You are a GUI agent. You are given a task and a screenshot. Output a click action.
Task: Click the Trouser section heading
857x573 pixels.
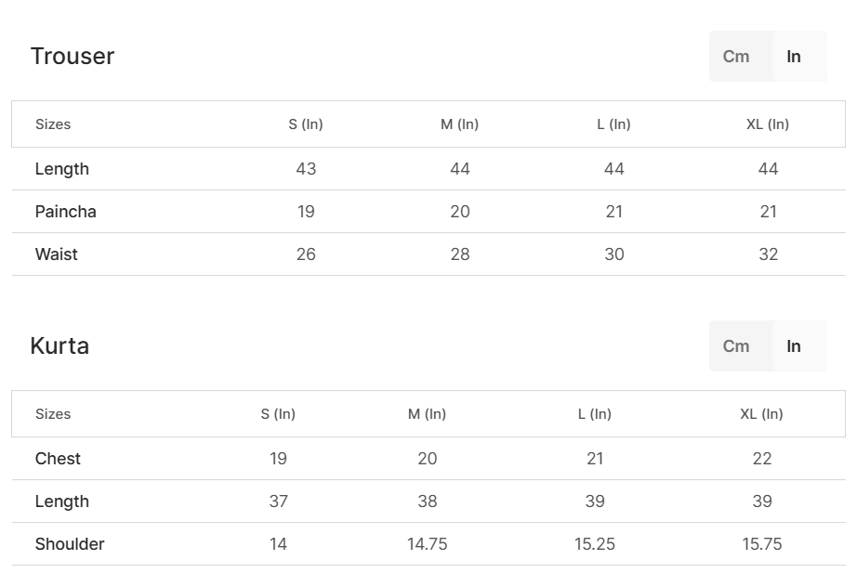point(73,56)
